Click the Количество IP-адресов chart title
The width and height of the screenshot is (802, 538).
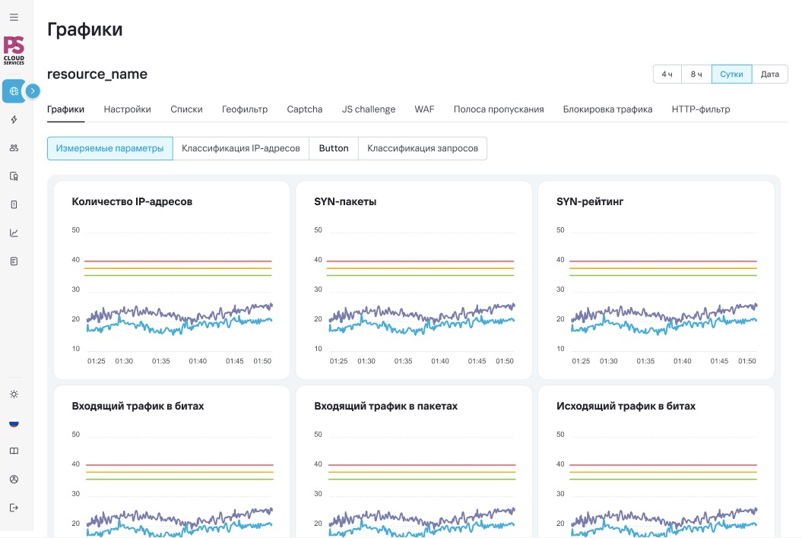132,201
